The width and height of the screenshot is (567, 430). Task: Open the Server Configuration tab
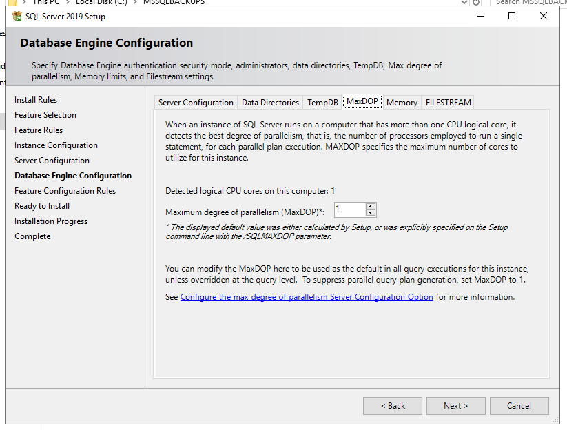[196, 103]
